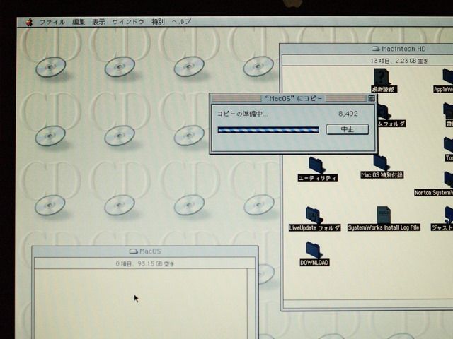Click the 中止 button to cancel copying
Image resolution: width=453 pixels, height=339 pixels.
pos(348,129)
